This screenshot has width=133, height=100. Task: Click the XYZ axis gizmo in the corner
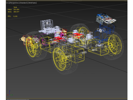[10, 93]
